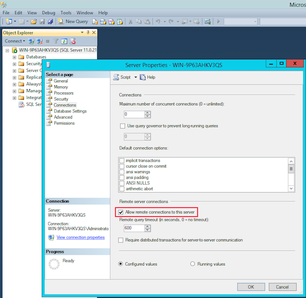Click the Paste clipboard icon
The width and height of the screenshot is (306, 298).
pyautogui.click(x=147, y=22)
